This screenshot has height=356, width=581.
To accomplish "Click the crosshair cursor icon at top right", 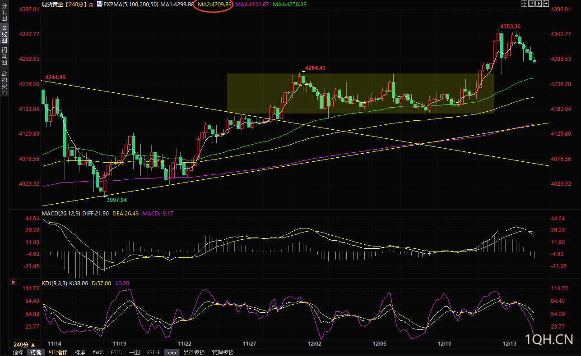I will [x=524, y=4].
